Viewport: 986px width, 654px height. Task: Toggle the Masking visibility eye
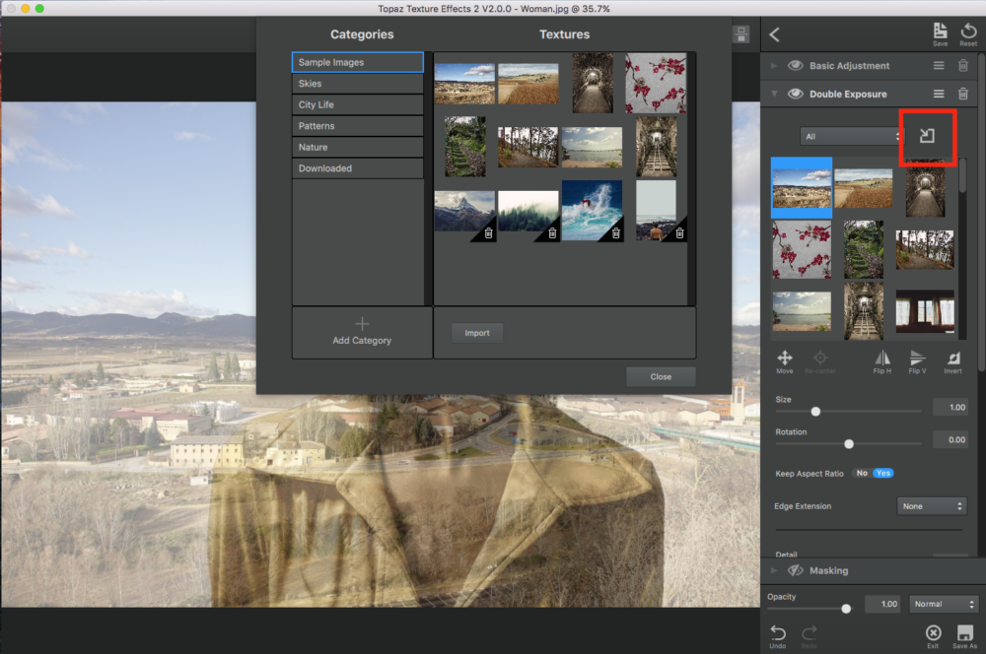[x=796, y=570]
